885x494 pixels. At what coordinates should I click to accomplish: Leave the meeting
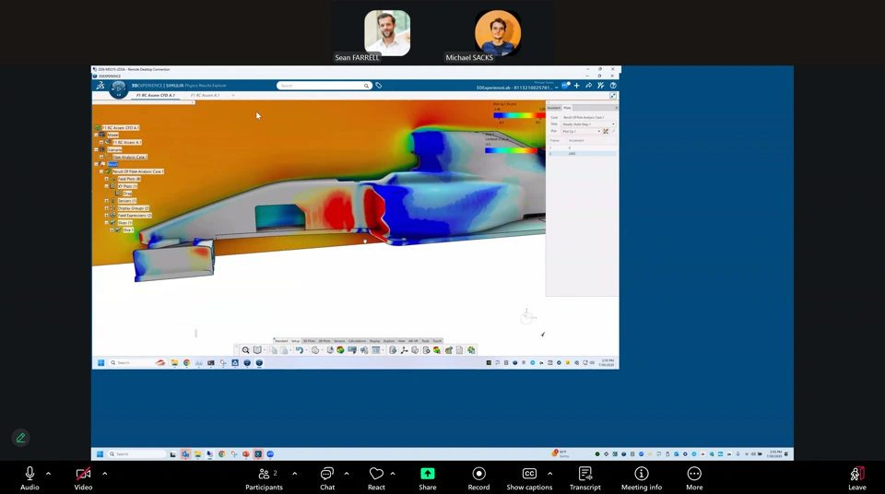coord(856,477)
